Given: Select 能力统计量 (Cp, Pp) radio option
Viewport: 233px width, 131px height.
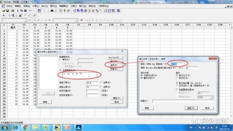Looking at the screenshot, I should coord(177,83).
